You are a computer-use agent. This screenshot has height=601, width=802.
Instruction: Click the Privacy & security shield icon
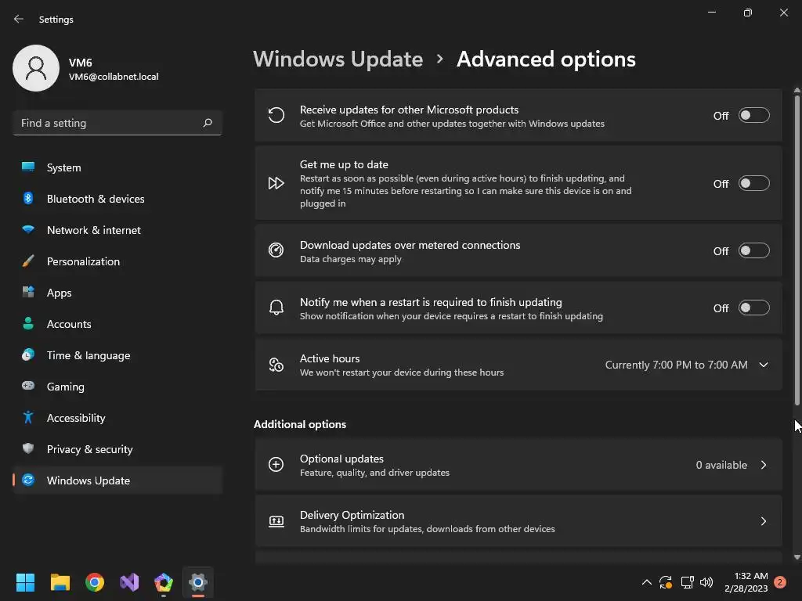(28, 448)
